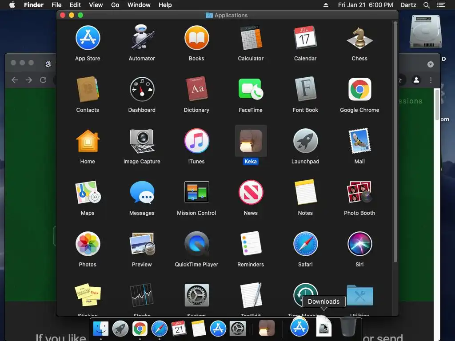Open the File menu

(x=56, y=5)
